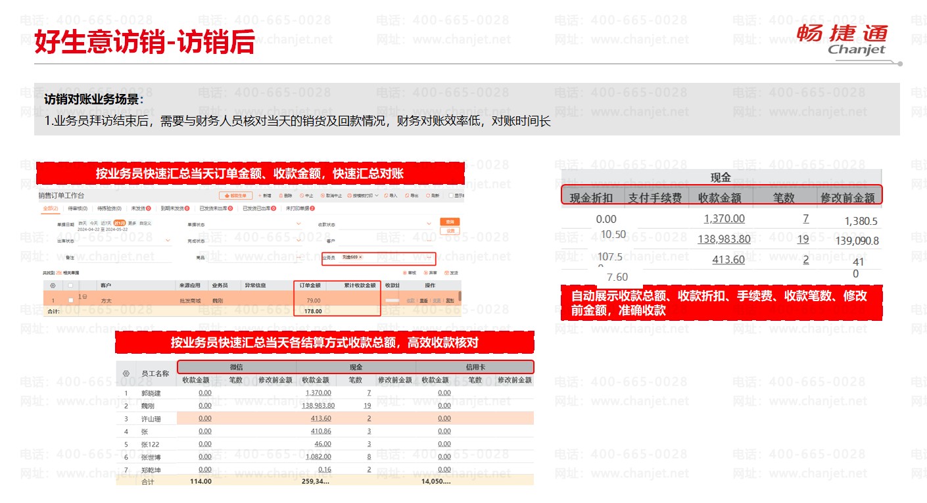Screen dimensions: 927x503
Task: Click 郭晓建's 微信 amount 0.00
Action: pos(205,393)
